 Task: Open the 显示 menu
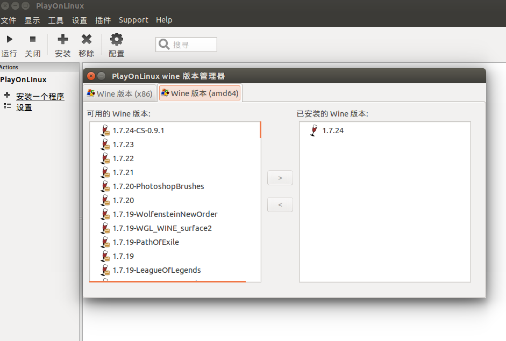pyautogui.click(x=32, y=20)
